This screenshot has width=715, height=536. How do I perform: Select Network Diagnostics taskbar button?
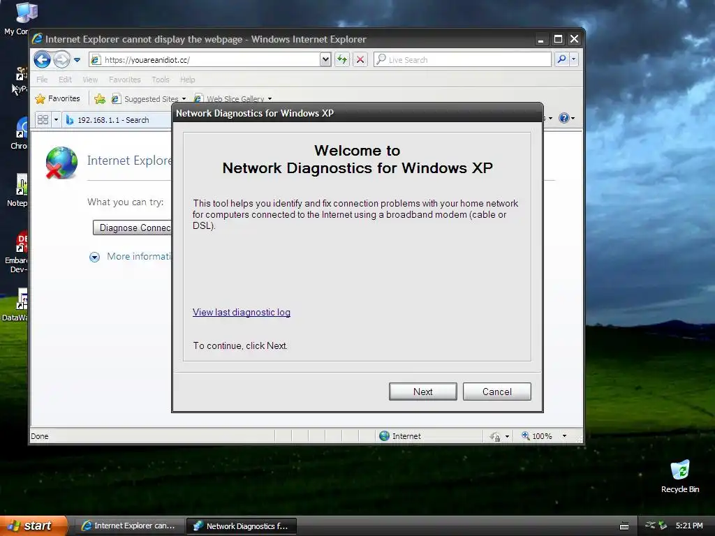(242, 526)
